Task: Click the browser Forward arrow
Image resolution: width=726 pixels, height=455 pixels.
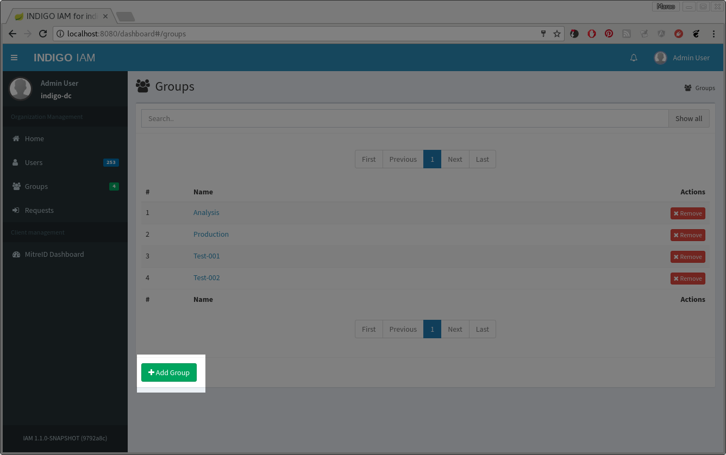Action: point(28,34)
